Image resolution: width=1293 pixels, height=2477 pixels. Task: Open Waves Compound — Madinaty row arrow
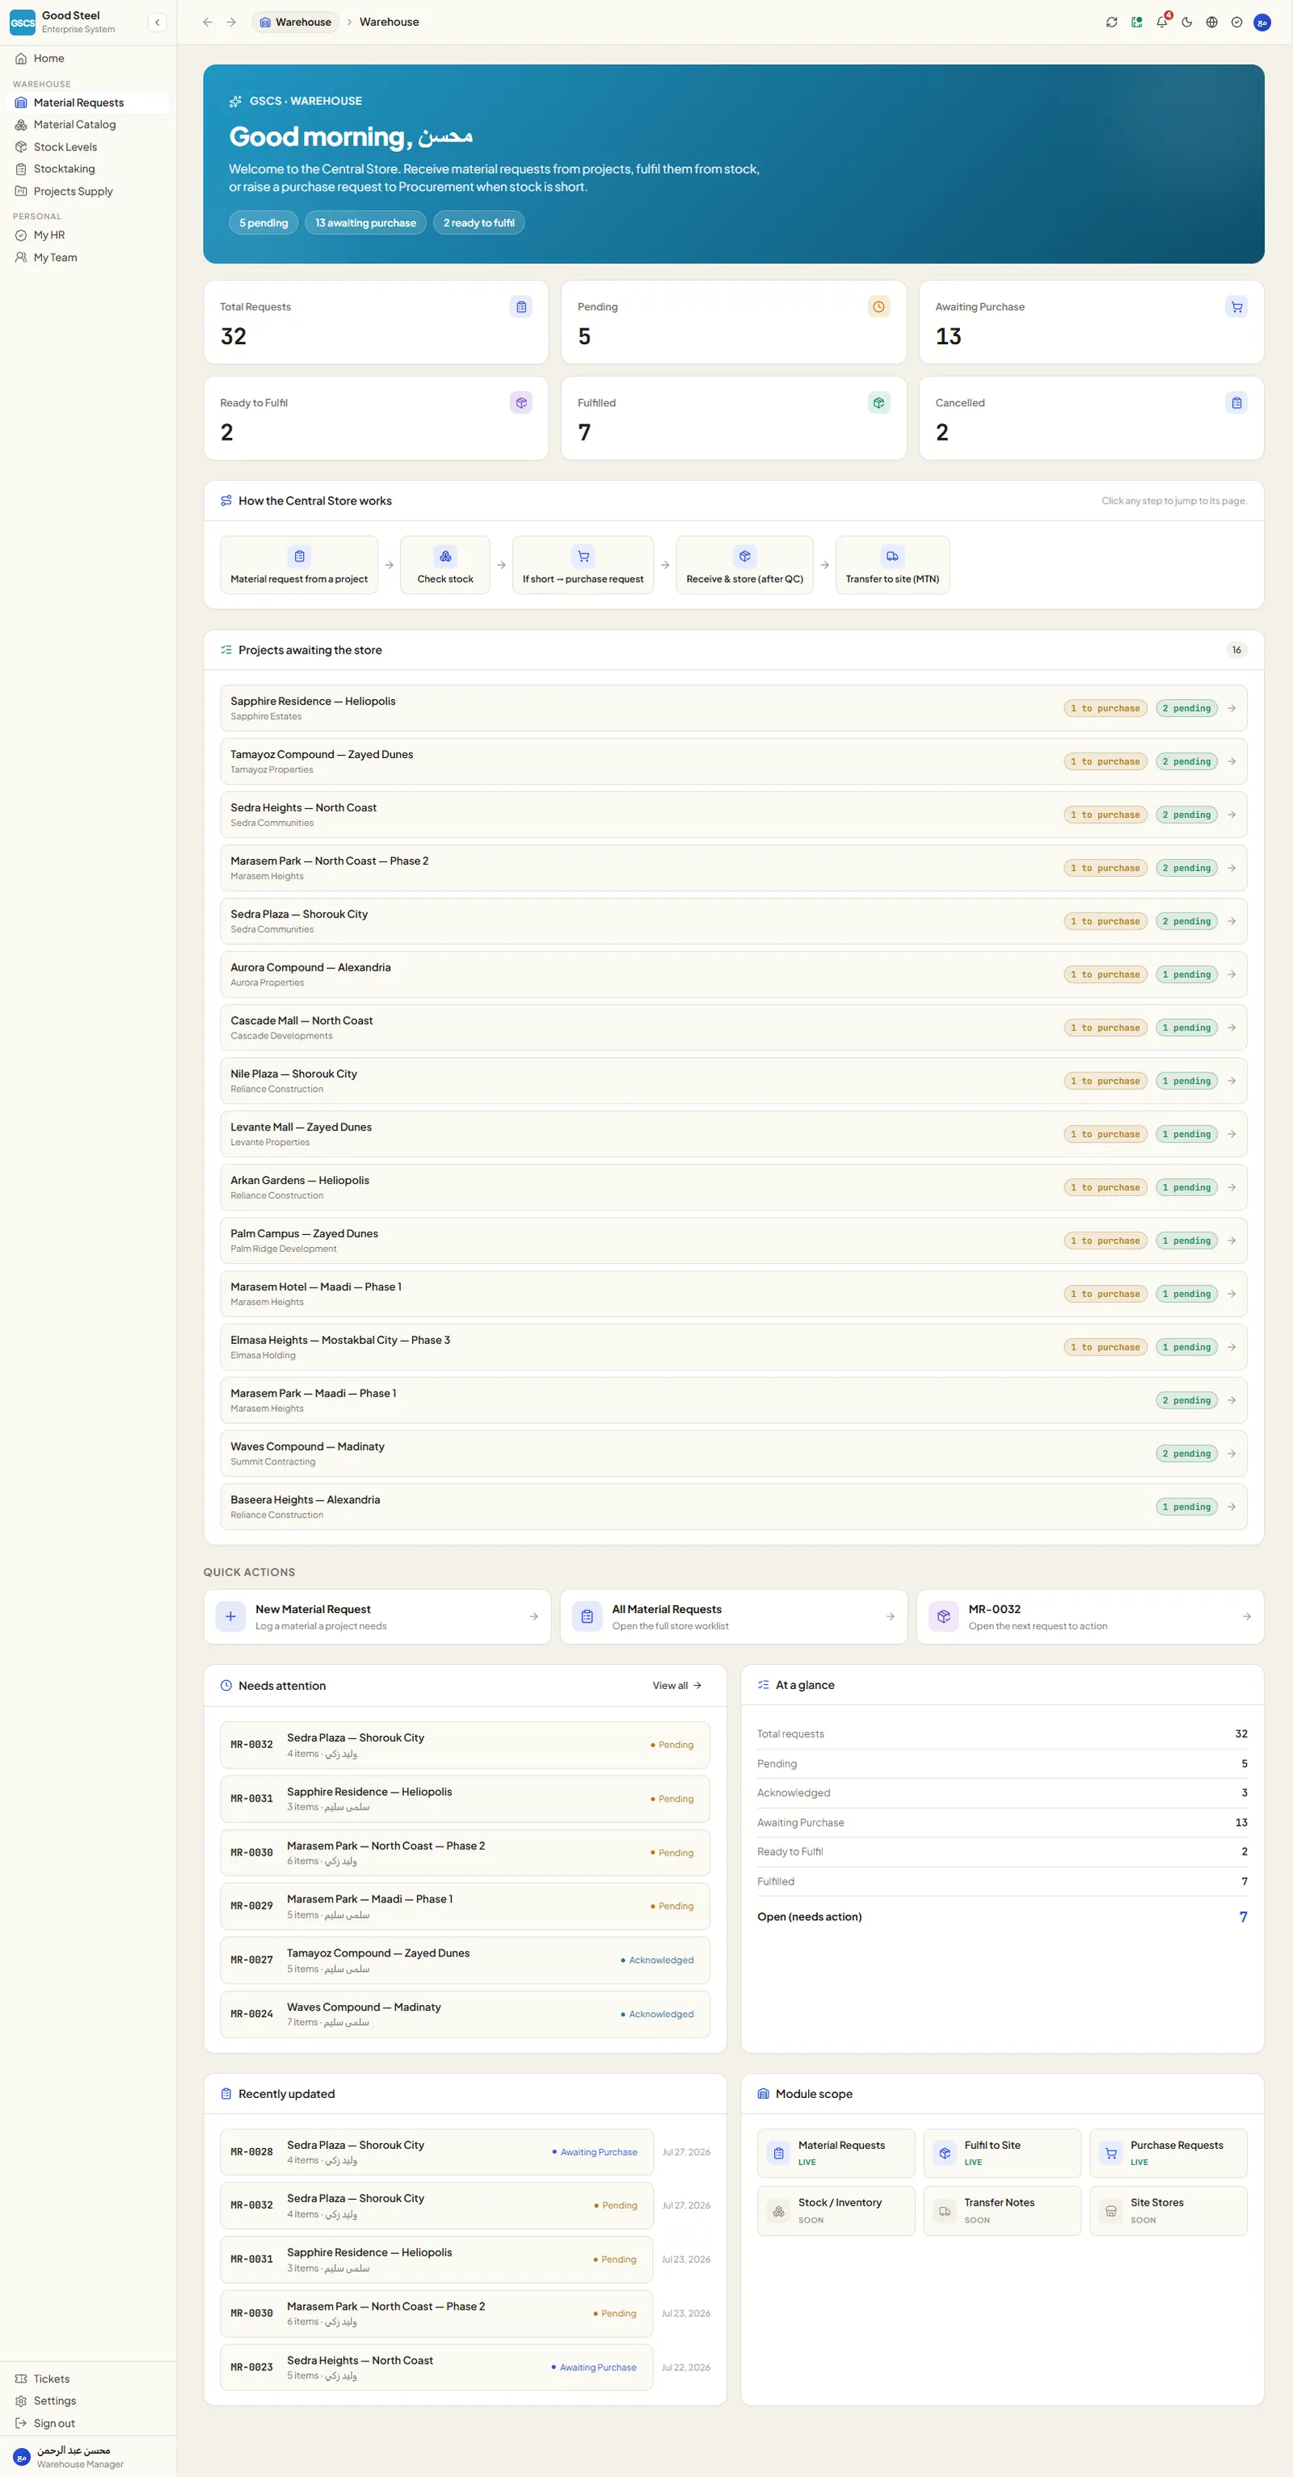pos(1232,1454)
